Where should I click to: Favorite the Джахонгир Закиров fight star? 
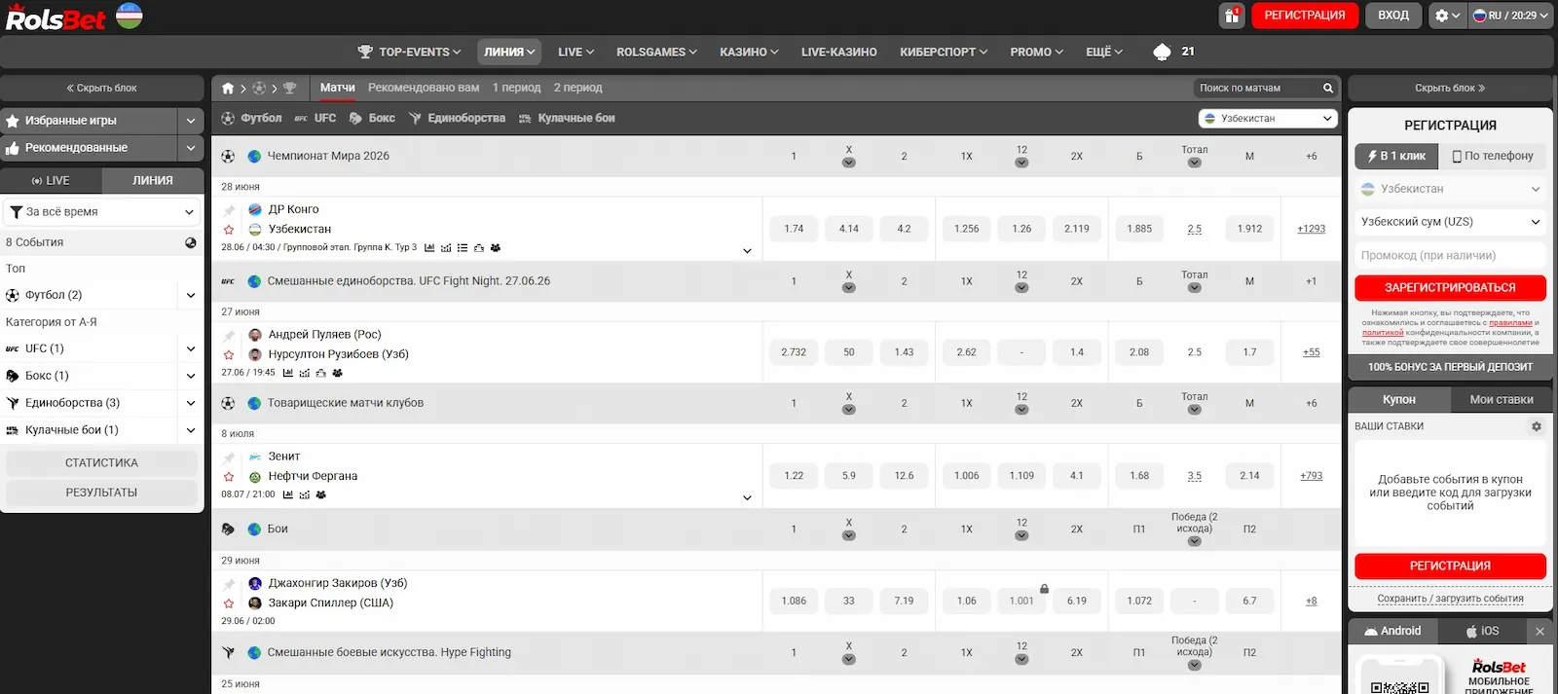click(229, 603)
